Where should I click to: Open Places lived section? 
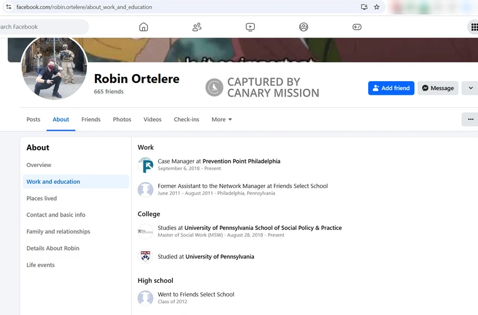tap(76, 198)
